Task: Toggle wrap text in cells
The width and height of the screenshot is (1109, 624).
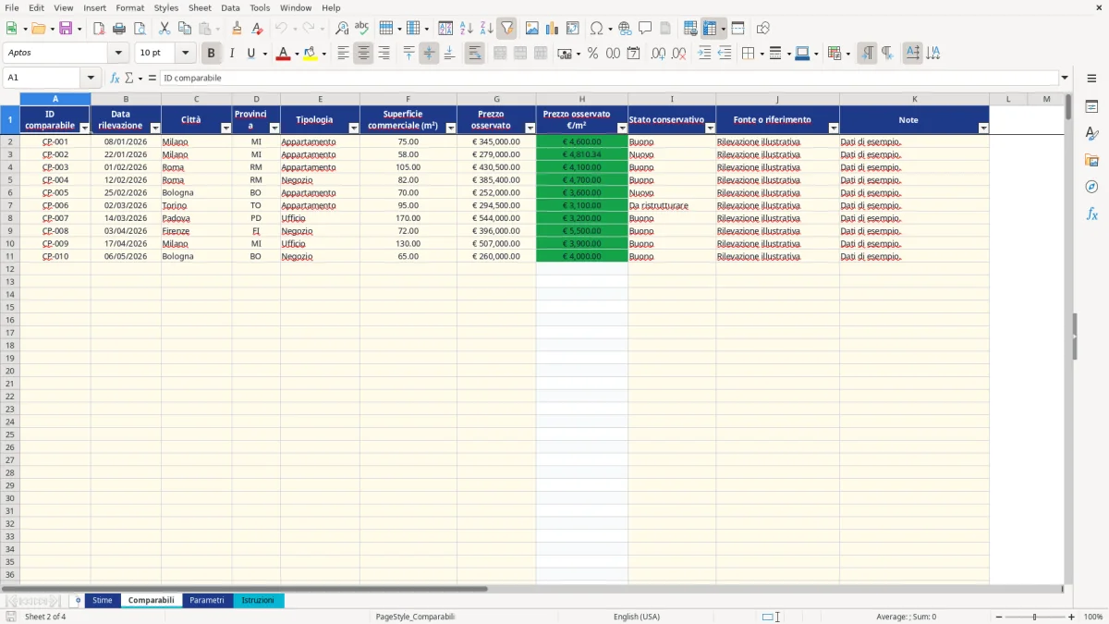Action: click(x=474, y=54)
